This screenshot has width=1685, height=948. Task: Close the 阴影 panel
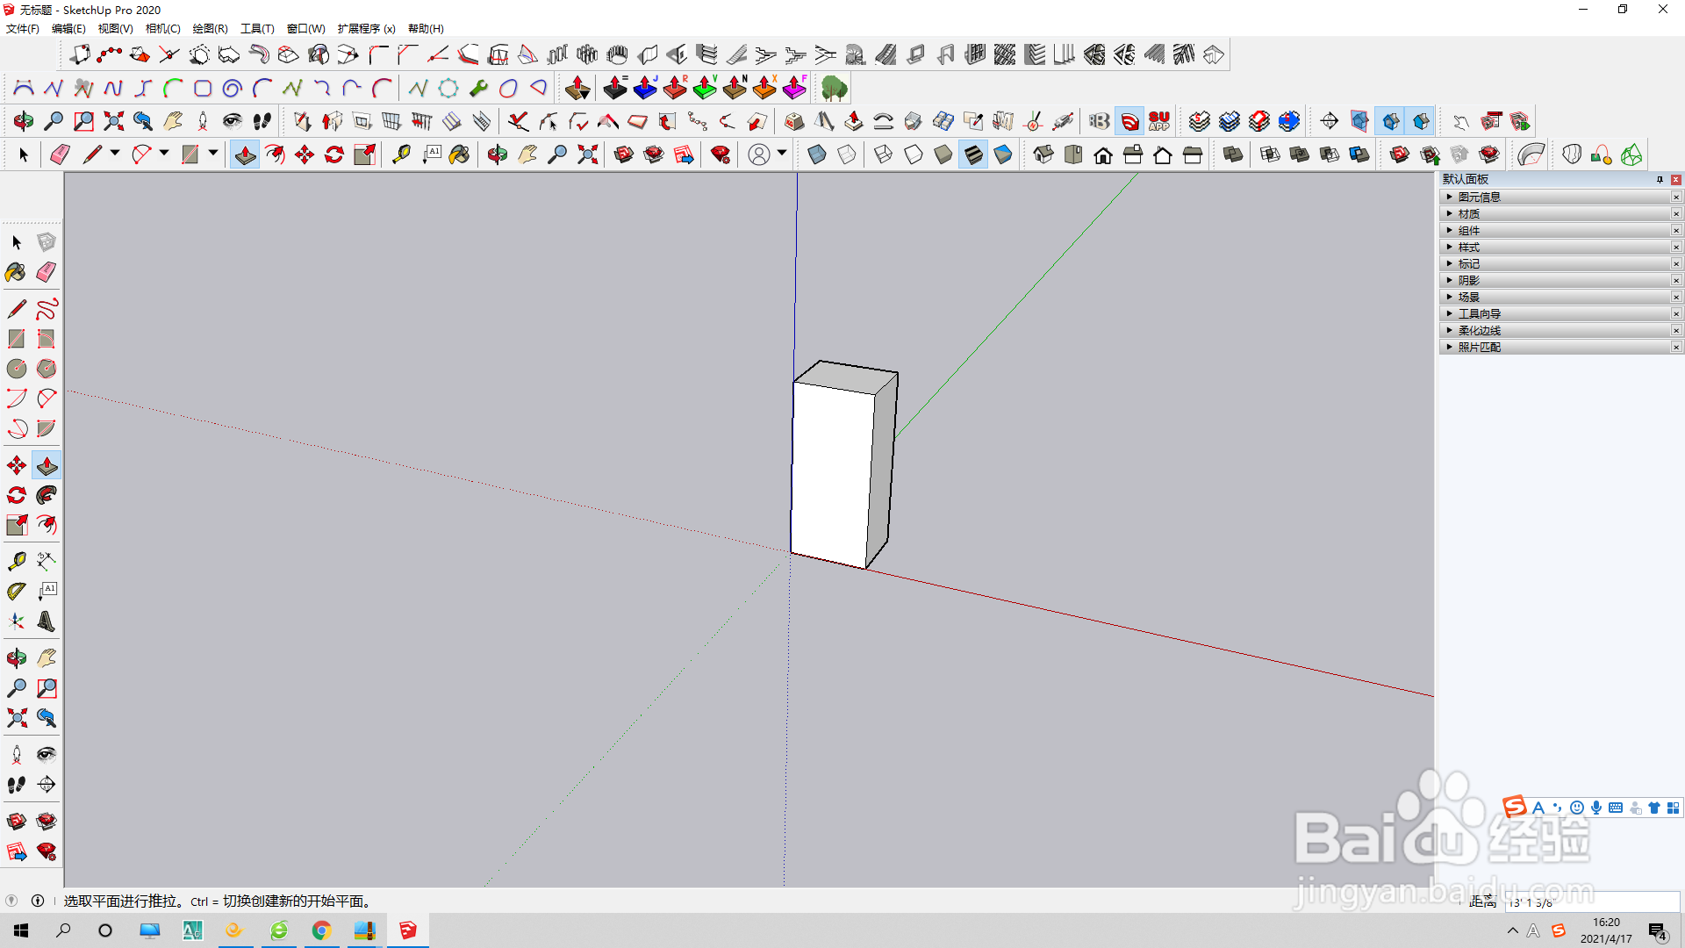pyautogui.click(x=1676, y=281)
